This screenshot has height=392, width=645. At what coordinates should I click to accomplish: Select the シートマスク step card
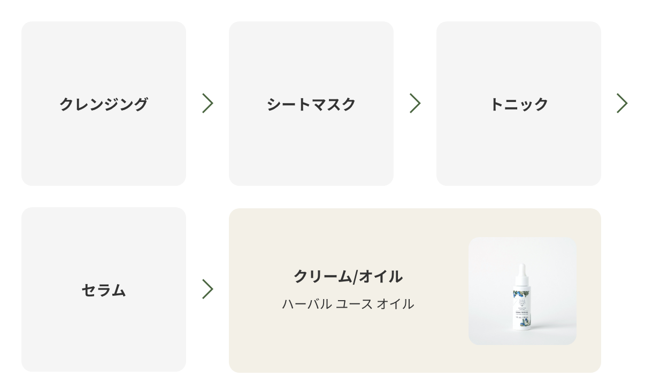pyautogui.click(x=311, y=104)
